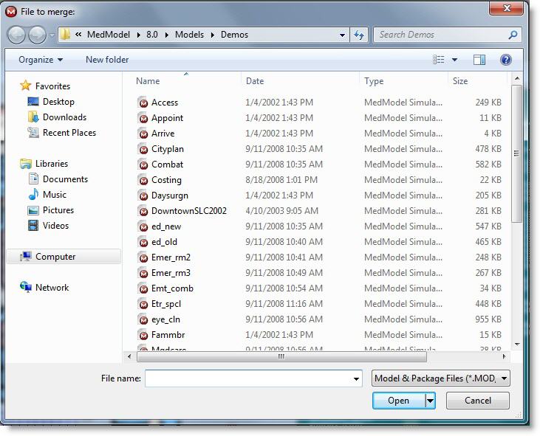The height and width of the screenshot is (436, 540).
Task: Click the Emt_comb file icon
Action: pos(143,288)
